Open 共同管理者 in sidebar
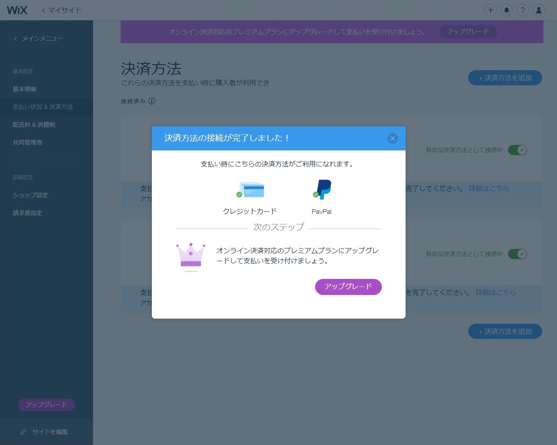Viewport: 557px width, 445px height. [27, 142]
